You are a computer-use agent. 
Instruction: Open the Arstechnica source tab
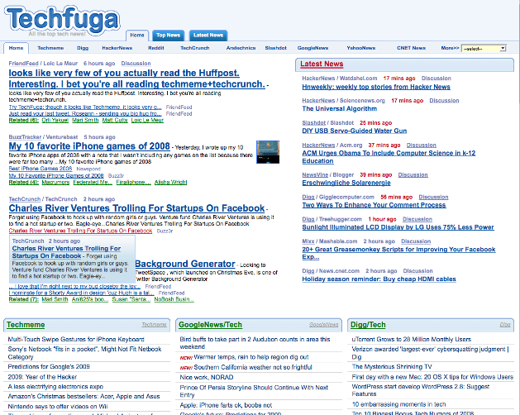[x=241, y=48]
